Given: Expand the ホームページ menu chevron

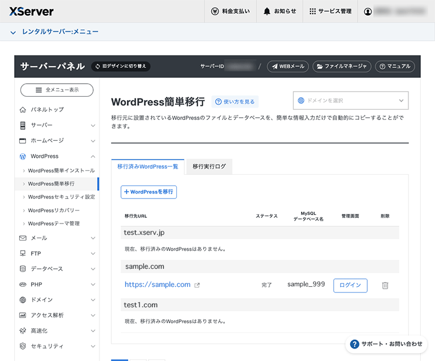Looking at the screenshot, I should [93, 141].
